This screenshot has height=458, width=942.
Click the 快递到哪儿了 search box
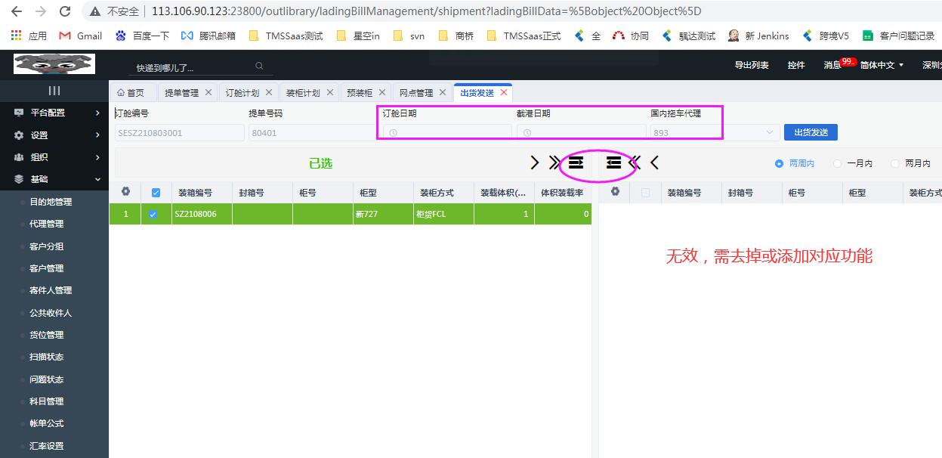click(200, 67)
